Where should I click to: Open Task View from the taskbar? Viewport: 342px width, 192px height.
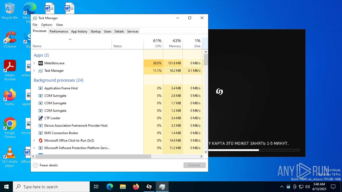[96, 187]
